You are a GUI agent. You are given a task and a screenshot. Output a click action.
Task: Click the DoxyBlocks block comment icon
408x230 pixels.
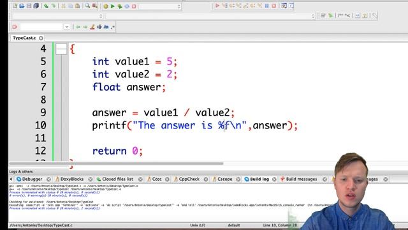click(340, 15)
